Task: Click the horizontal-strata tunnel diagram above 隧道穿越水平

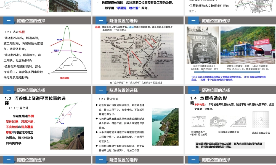Action: click(x=198, y=122)
